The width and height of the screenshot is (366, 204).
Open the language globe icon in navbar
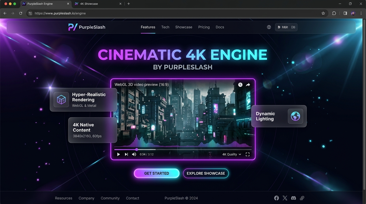269,27
